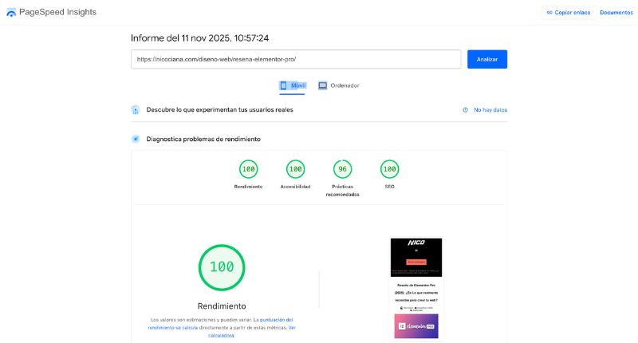
Task: Click the Accesibilidad label under the gauge
Action: (295, 187)
